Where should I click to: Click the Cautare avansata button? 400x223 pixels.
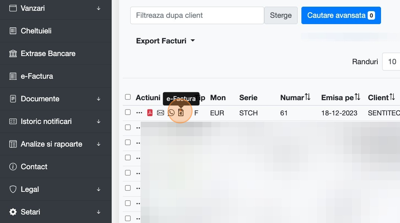pyautogui.click(x=341, y=16)
